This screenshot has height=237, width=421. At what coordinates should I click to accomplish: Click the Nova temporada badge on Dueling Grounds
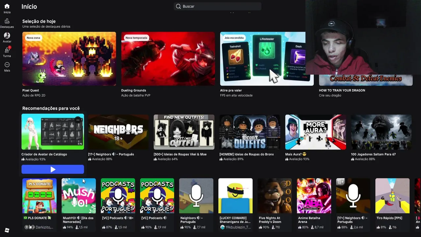(136, 38)
